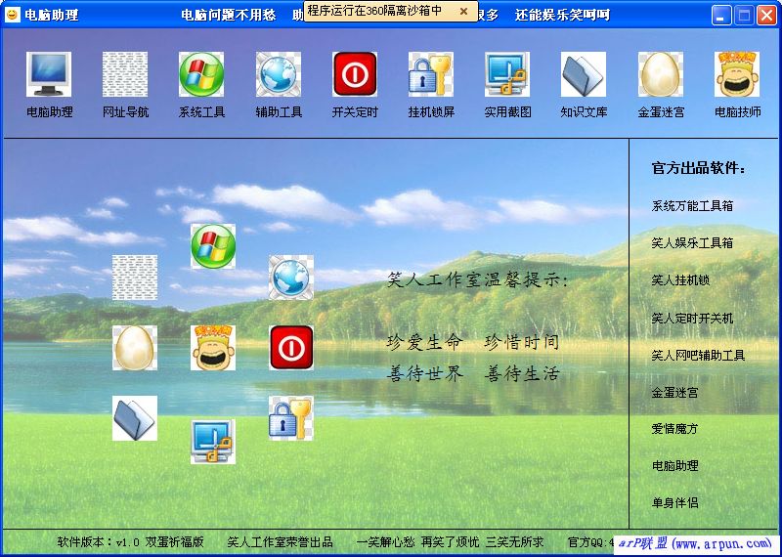Open 单身伴侣 software link
Image resolution: width=782 pixels, height=557 pixels.
(674, 502)
